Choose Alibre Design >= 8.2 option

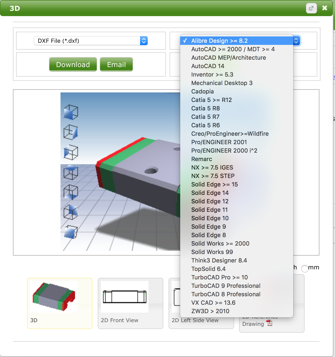[x=219, y=41]
